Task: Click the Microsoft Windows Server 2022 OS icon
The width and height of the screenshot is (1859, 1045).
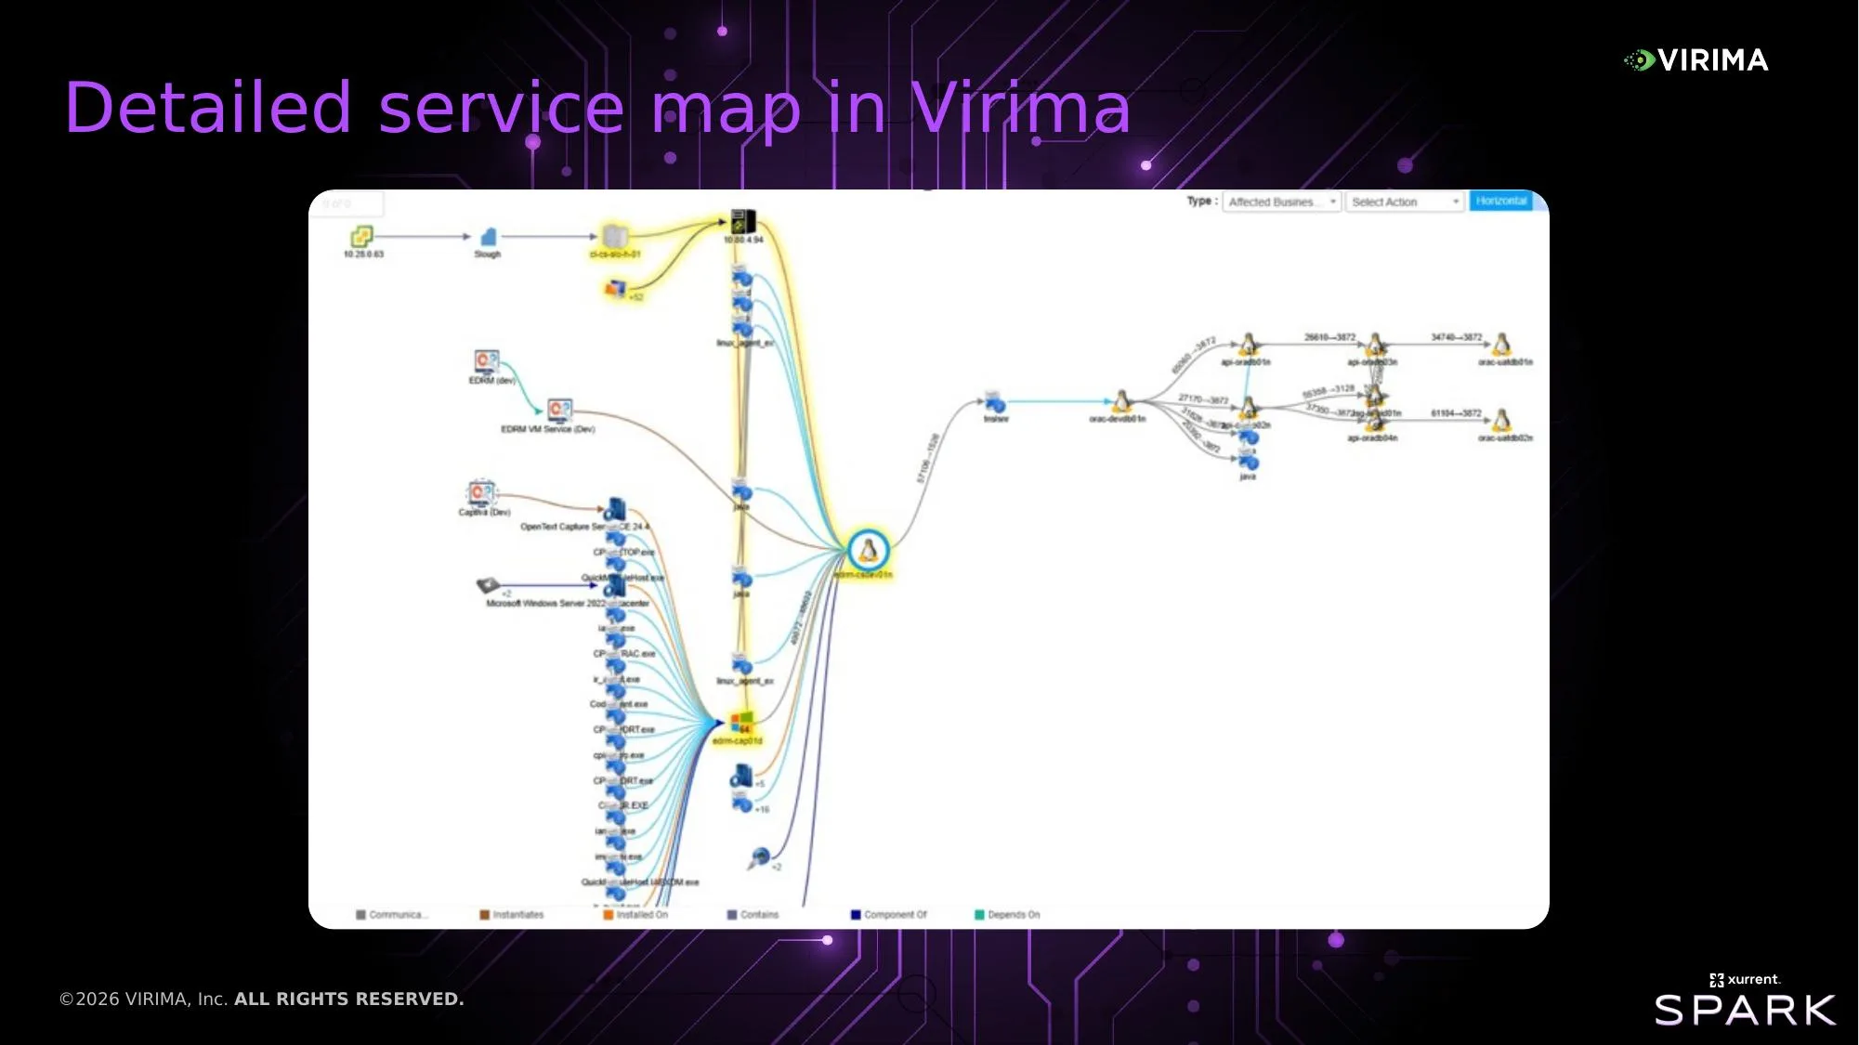Action: [x=488, y=585]
